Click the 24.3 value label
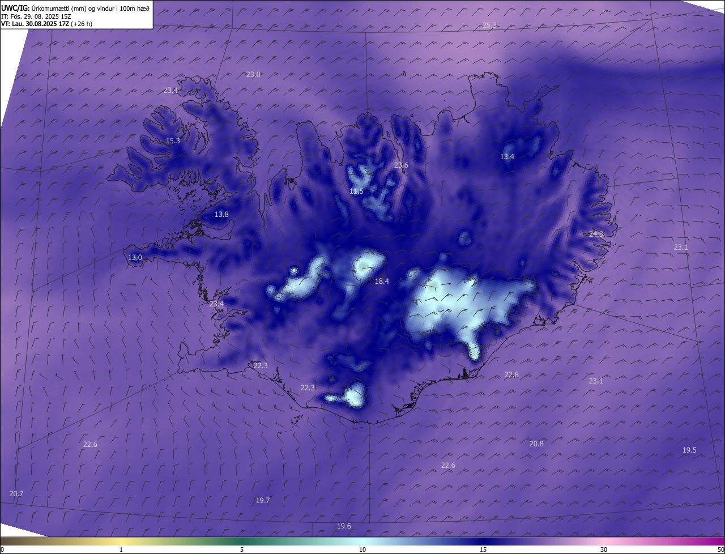The height and width of the screenshot is (554, 725). click(596, 234)
